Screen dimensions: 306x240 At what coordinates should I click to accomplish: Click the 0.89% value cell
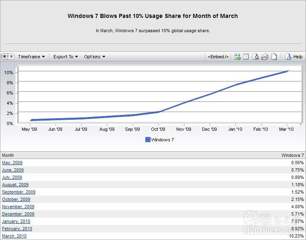(297, 177)
